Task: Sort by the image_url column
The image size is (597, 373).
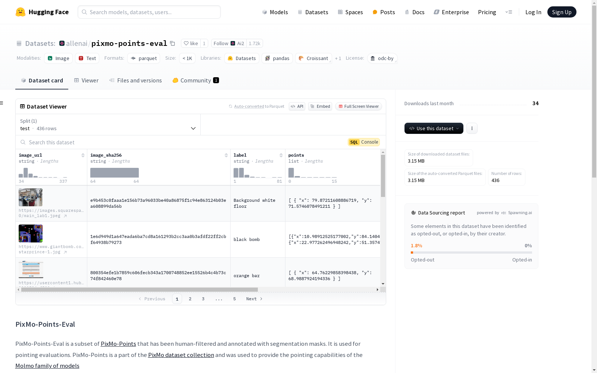Action: click(x=83, y=155)
